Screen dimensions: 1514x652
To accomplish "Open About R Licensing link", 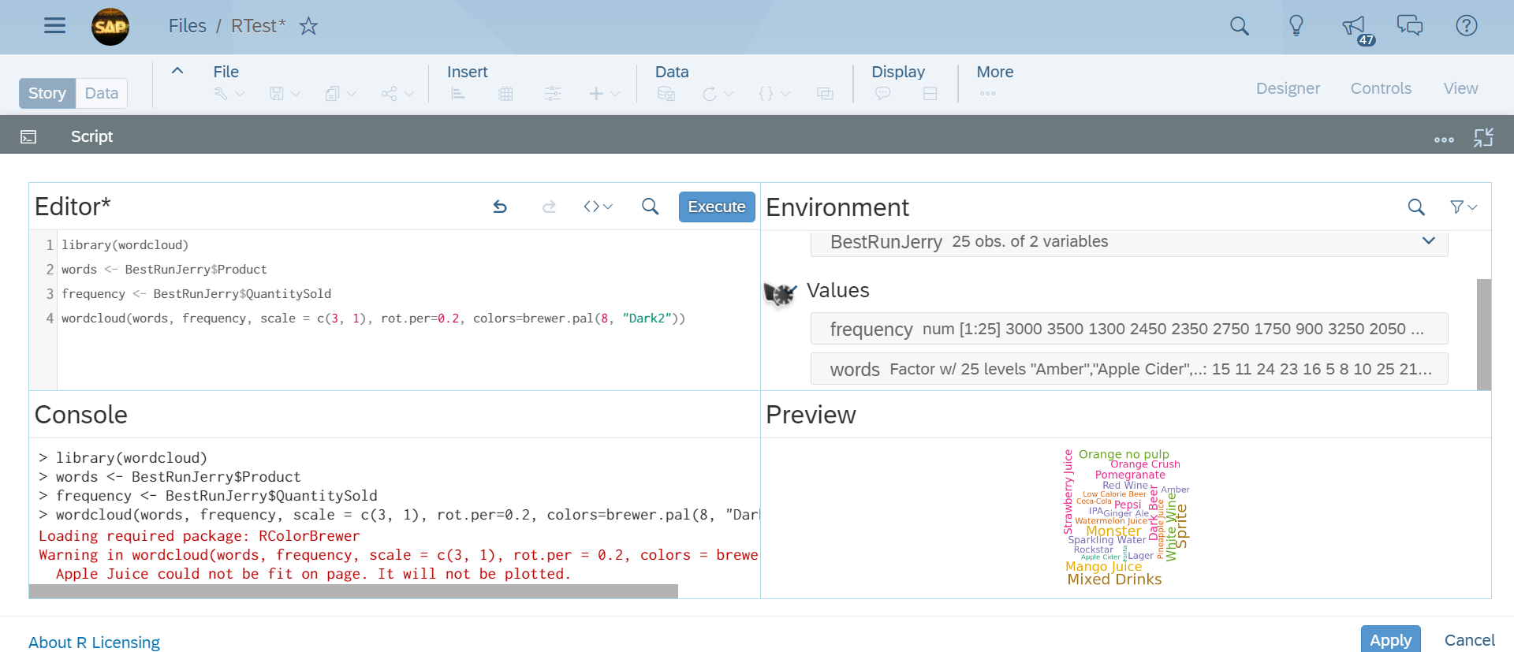I will pyautogui.click(x=94, y=643).
